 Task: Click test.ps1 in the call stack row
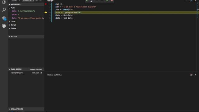click(35, 73)
